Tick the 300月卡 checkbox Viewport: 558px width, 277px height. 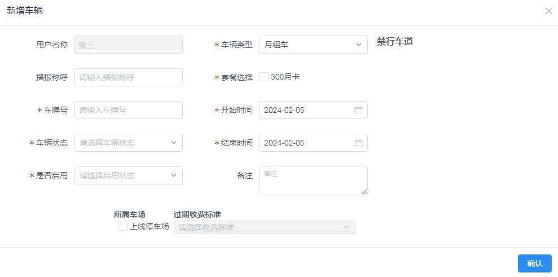[x=264, y=77]
